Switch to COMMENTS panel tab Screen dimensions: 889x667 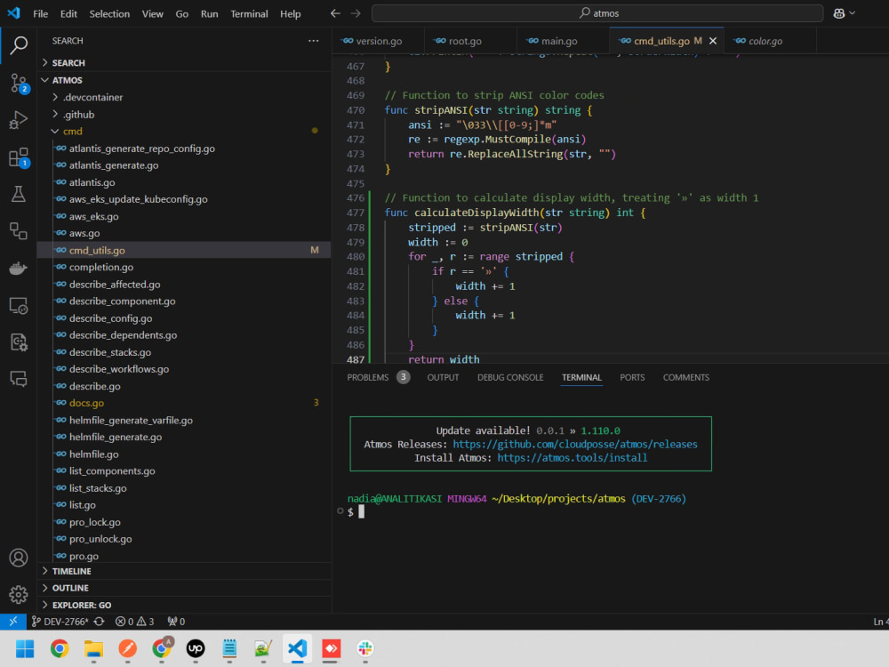pyautogui.click(x=686, y=378)
